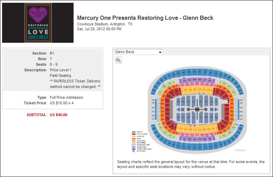The height and width of the screenshot is (177, 273).
Task: Select floor section B1 on the seating map
Action: [200, 118]
